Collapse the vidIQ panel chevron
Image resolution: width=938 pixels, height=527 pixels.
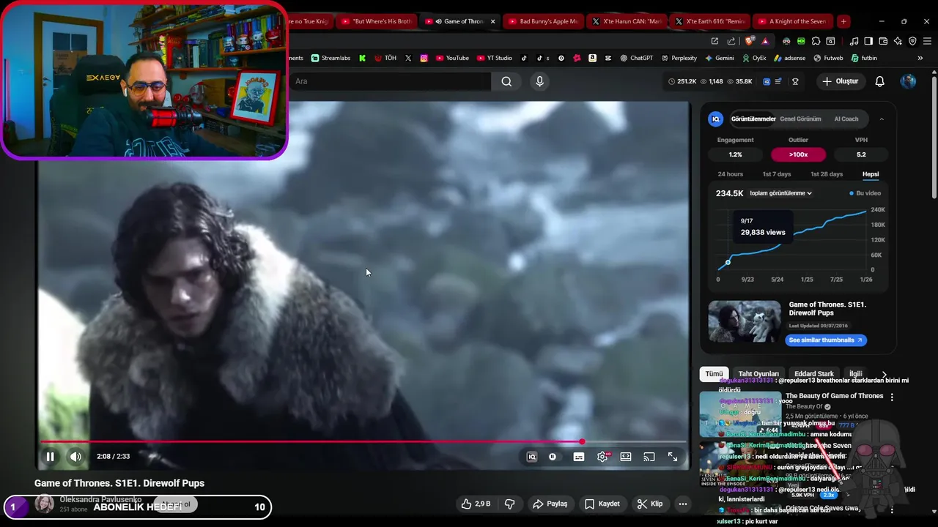pos(882,119)
